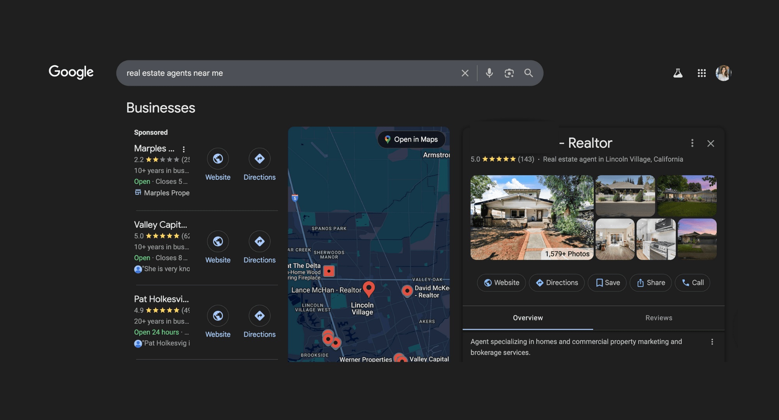The width and height of the screenshot is (779, 420).
Task: Click the Interstate 5 shield on map
Action: [x=295, y=198]
